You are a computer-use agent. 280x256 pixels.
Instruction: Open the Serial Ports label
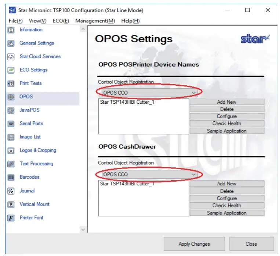point(31,124)
